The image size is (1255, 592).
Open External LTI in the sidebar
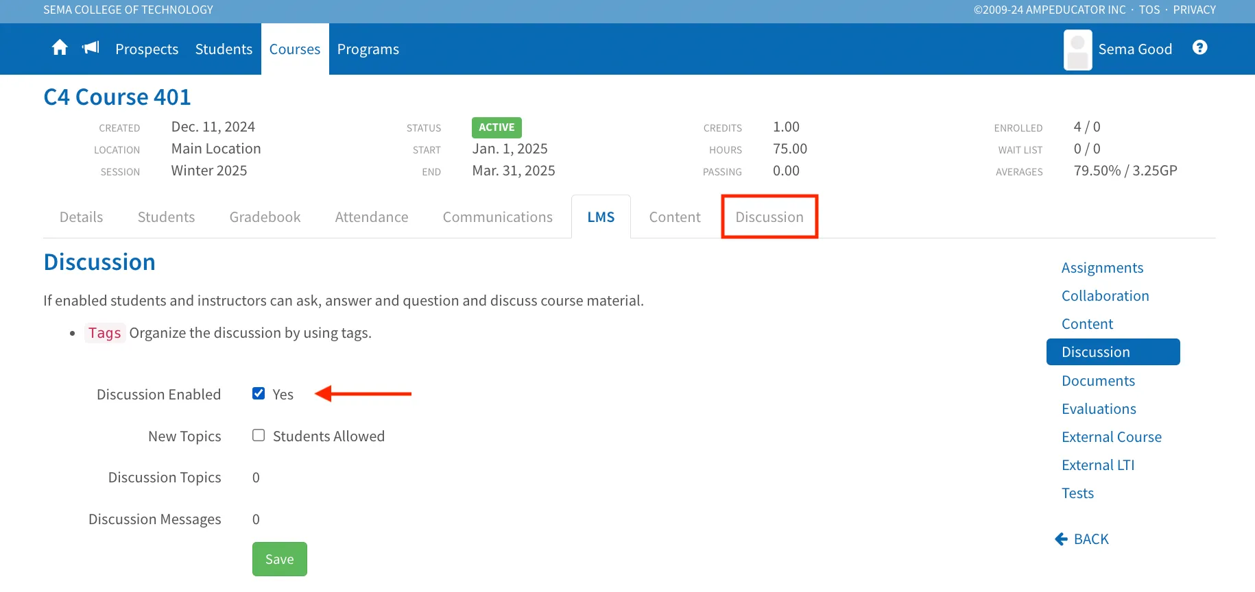1098,465
